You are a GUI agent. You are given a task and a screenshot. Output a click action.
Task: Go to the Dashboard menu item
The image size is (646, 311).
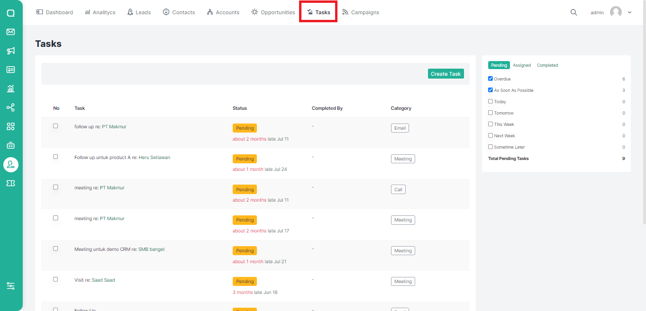coord(55,12)
